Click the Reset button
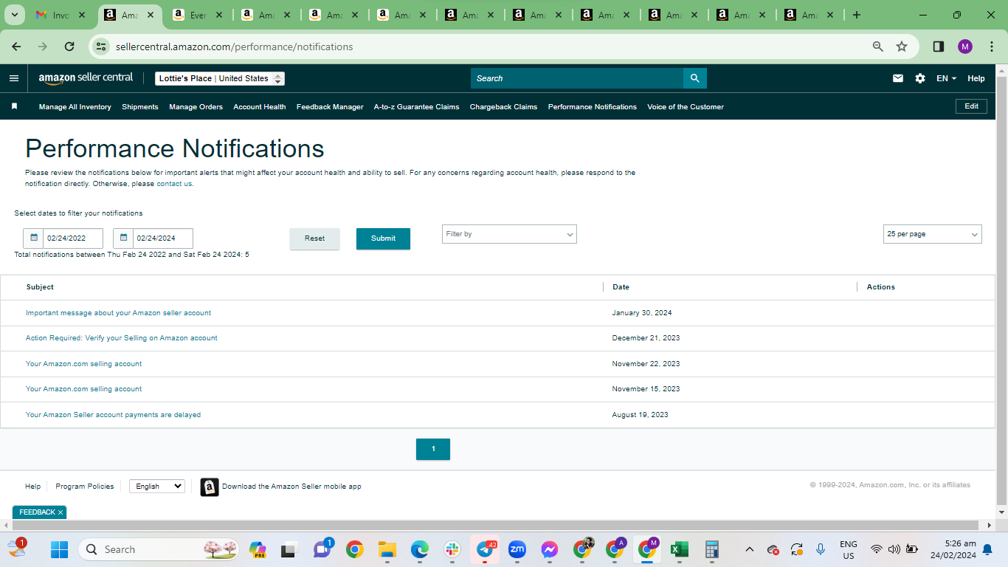Screen dimensions: 1008x567 pyautogui.click(x=314, y=238)
